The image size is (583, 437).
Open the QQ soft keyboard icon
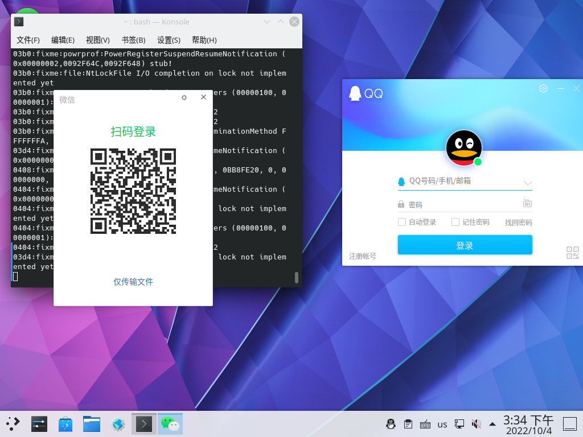tap(527, 203)
